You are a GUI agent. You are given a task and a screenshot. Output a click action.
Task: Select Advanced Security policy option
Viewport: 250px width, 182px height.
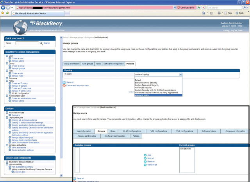pos(143,87)
